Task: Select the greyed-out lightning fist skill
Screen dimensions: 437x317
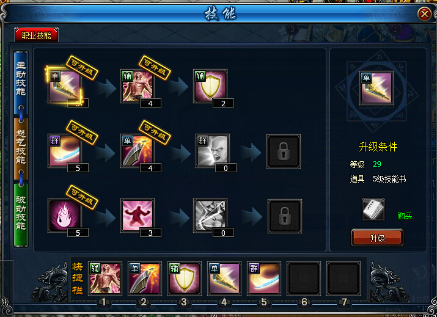Action: click(x=210, y=216)
